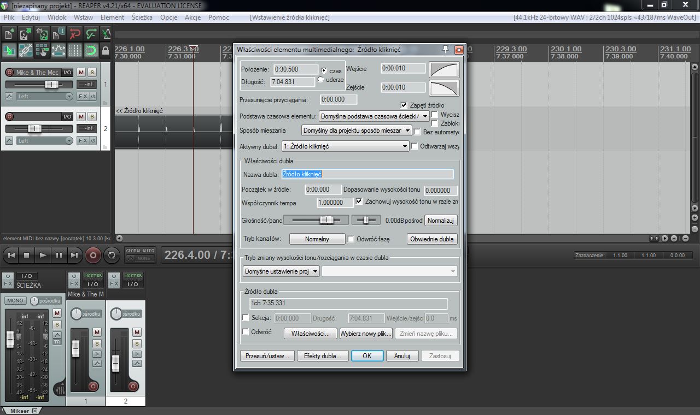Open fade-out shape curve button

tap(444, 88)
